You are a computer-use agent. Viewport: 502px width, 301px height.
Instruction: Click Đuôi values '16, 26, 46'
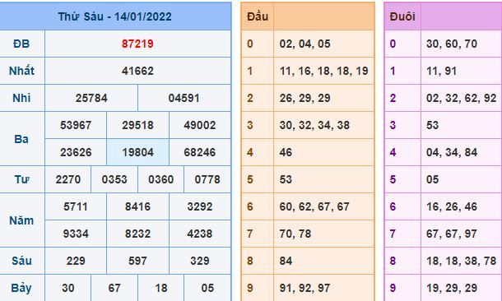click(452, 207)
